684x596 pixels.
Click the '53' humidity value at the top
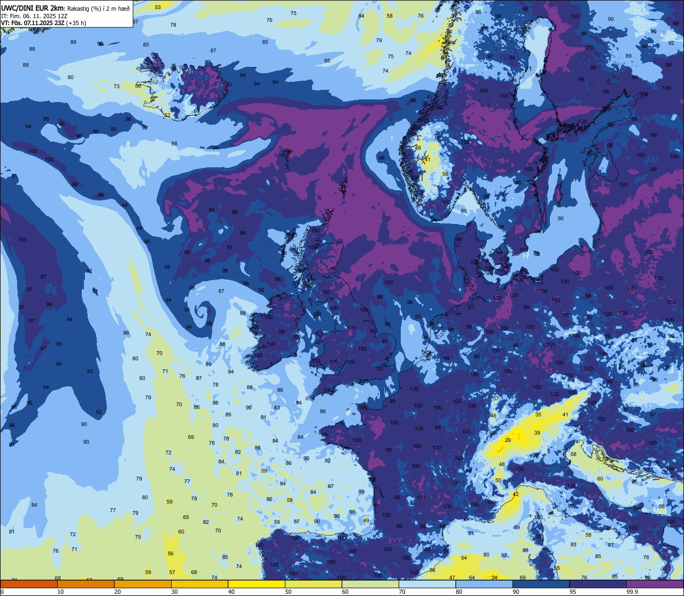(158, 7)
